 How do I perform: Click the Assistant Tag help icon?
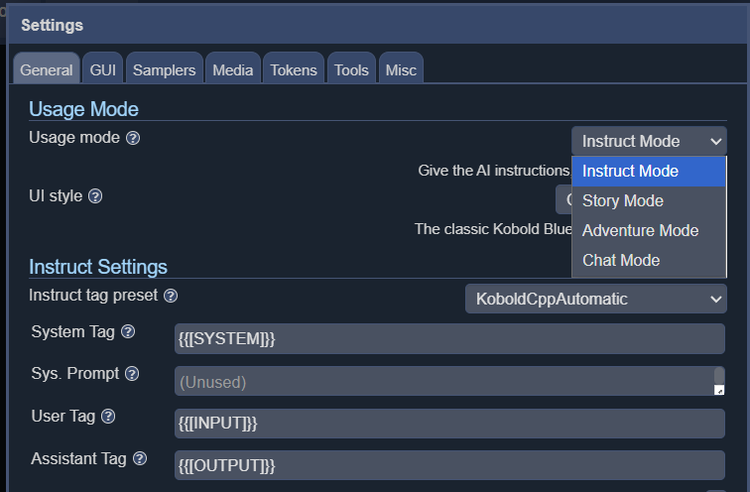140,458
